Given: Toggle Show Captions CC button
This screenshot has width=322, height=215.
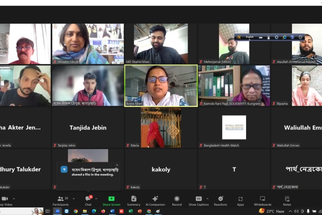Looking at the screenshot, I should (199, 201).
